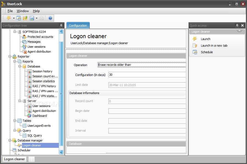247x164 pixels.
Task: Select the Database manager tree item
Action: tap(30, 140)
